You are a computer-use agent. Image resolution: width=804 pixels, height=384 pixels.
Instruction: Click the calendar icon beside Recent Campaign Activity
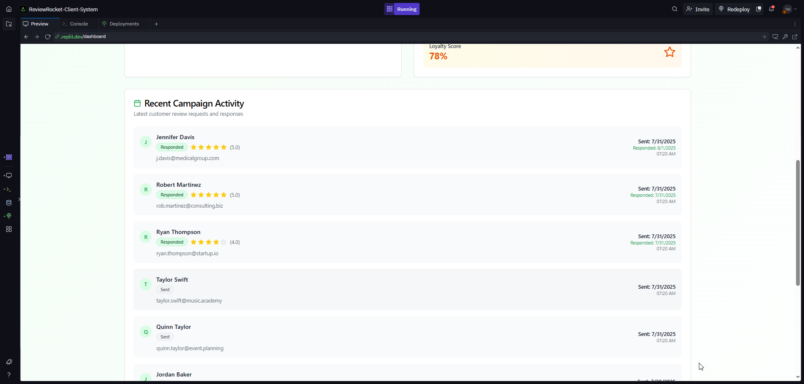point(137,103)
